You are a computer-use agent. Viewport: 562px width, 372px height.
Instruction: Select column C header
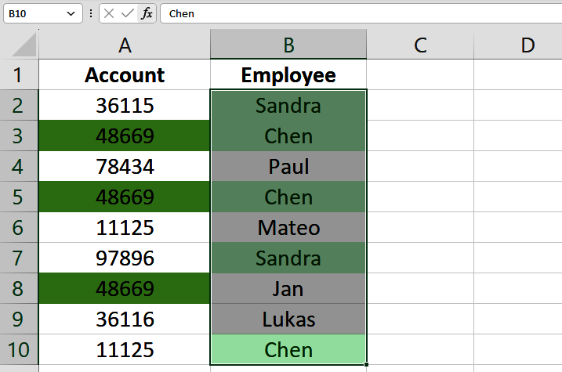click(x=420, y=45)
